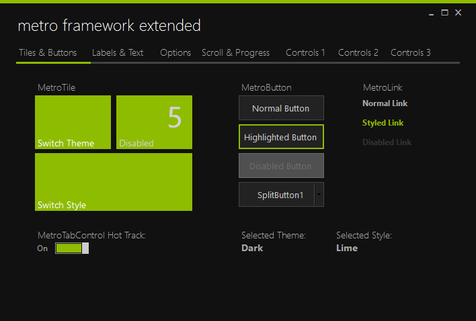Click the Switch Theme tile
This screenshot has height=321, width=476.
tap(73, 122)
